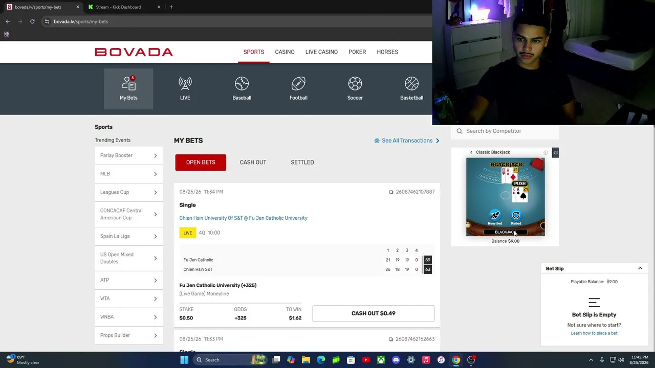Screen dimensions: 655x368
Task: Open the Classic Blackjack info icon
Action: pos(545,152)
